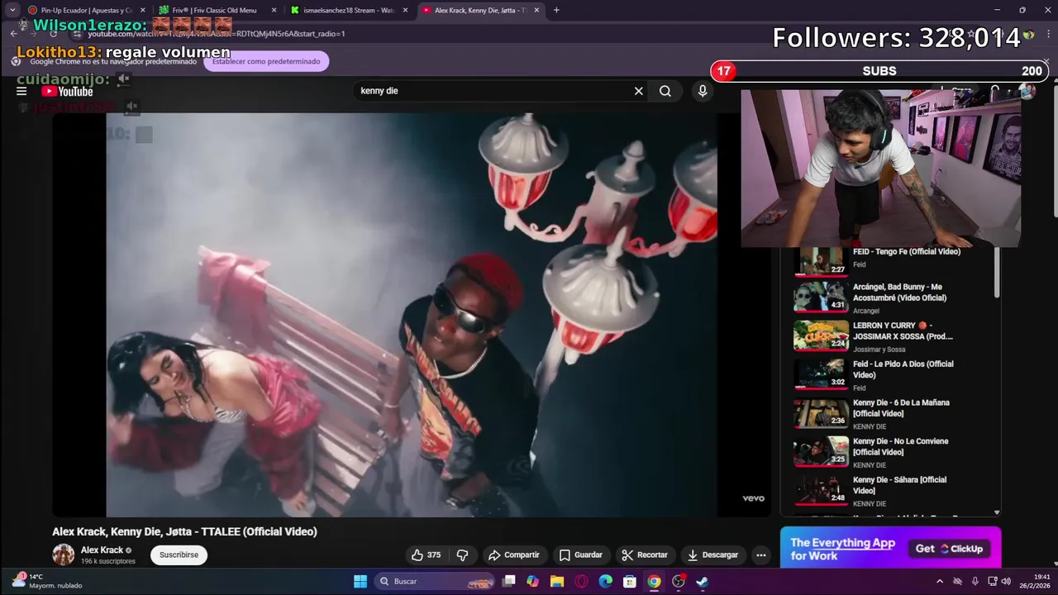Click the video player to pause
Screen dimensions: 1058x595
point(411,314)
